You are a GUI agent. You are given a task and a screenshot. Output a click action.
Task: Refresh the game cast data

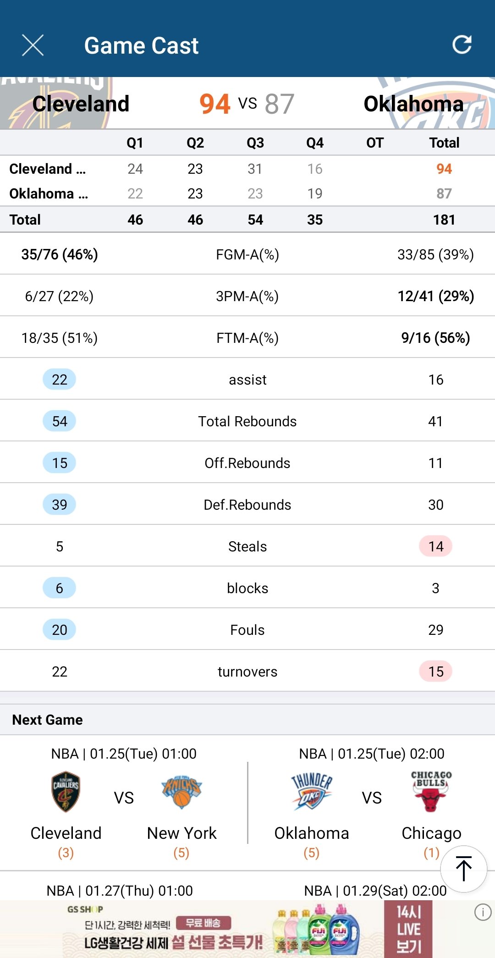pos(462,45)
